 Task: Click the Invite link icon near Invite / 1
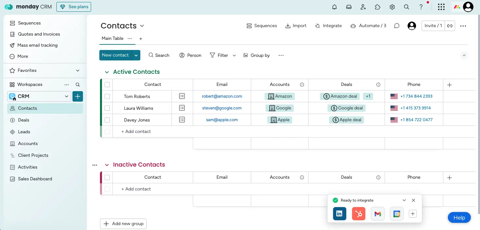tap(450, 25)
